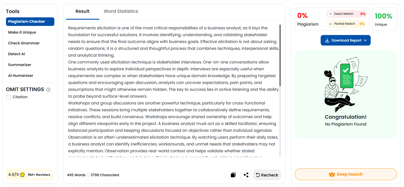Enable the Citation checkbox

coord(9,97)
